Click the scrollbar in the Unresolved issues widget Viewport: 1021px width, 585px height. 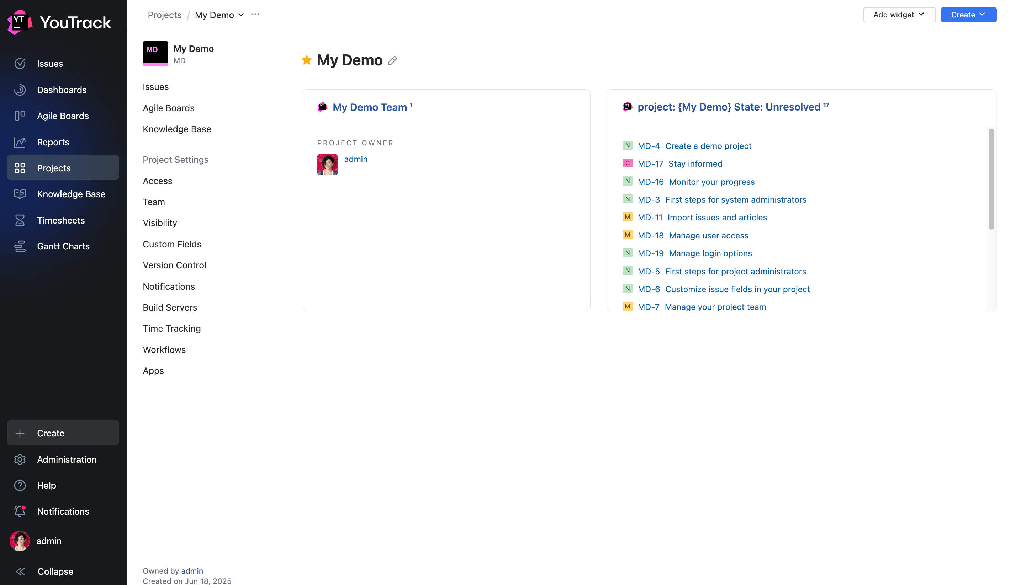[991, 179]
